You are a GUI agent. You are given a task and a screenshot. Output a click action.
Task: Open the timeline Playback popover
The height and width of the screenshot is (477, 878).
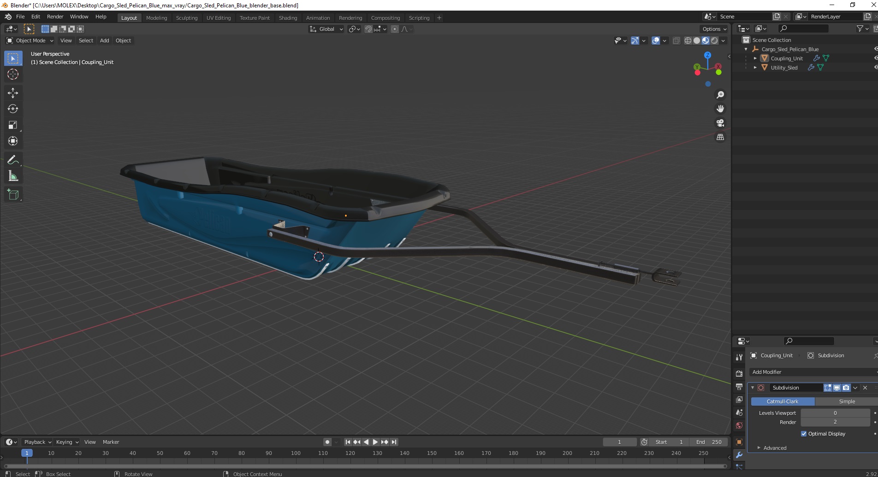tap(37, 442)
